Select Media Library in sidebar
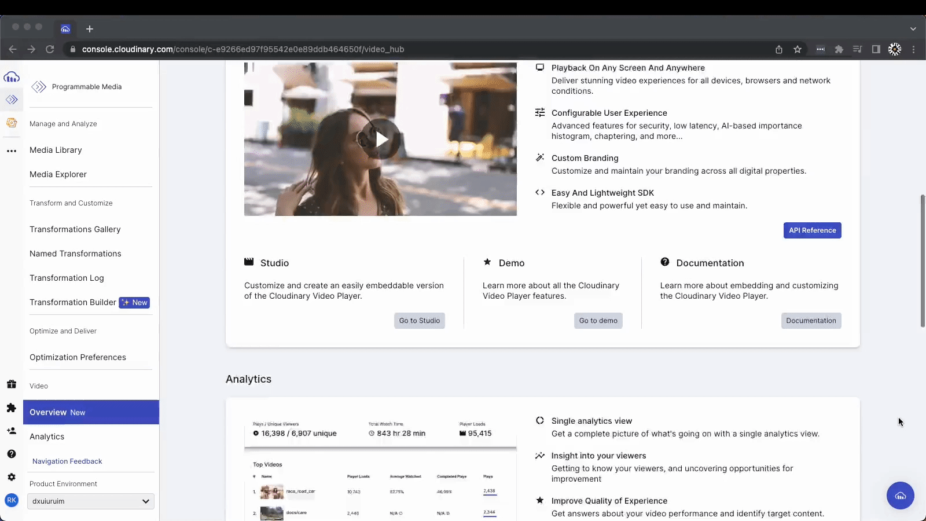Screen dimensions: 926x521 point(56,150)
